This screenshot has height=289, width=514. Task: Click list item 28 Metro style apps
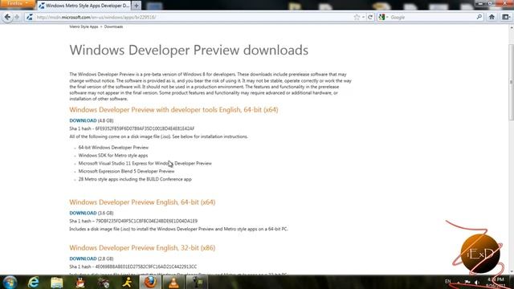coord(135,179)
